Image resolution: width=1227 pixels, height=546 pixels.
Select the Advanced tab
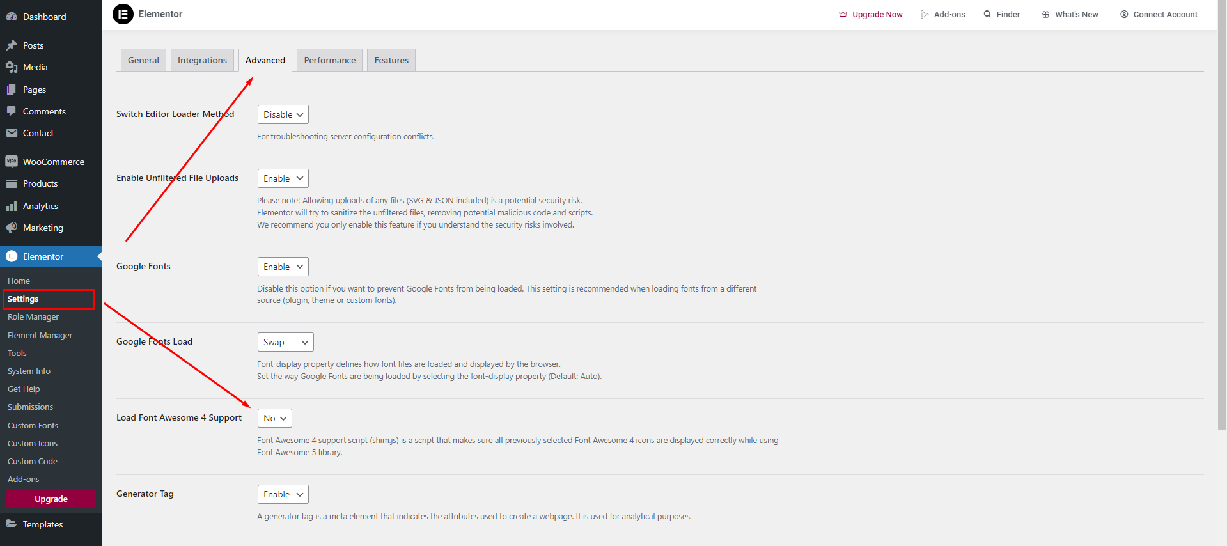coord(265,60)
